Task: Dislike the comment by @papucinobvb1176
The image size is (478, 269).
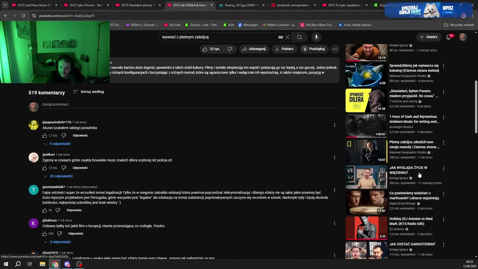Action: [x=63, y=136]
